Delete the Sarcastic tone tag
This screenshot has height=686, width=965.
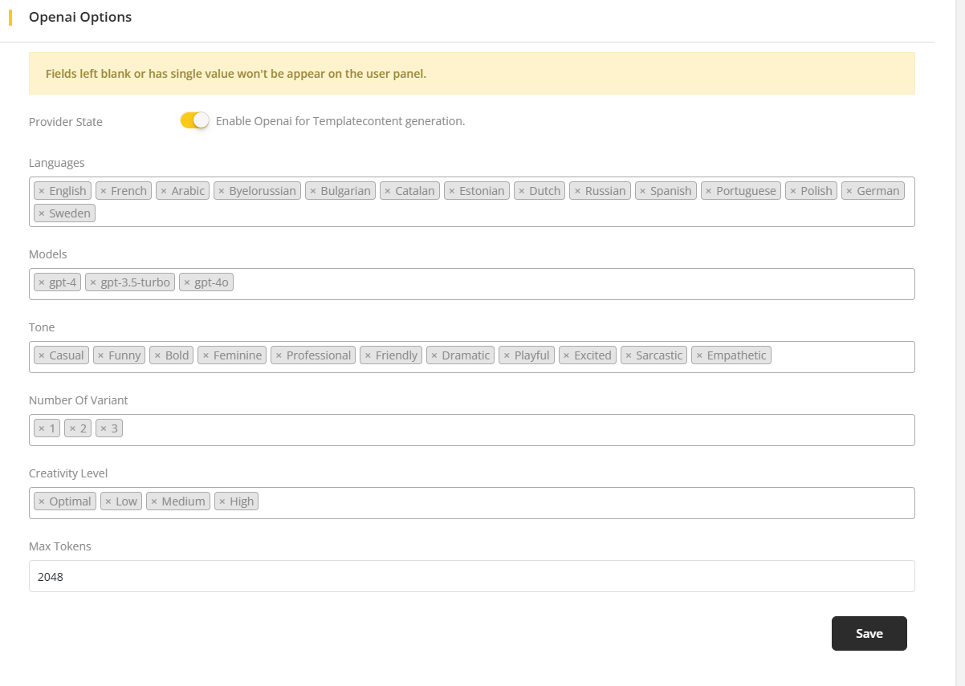[x=629, y=355]
